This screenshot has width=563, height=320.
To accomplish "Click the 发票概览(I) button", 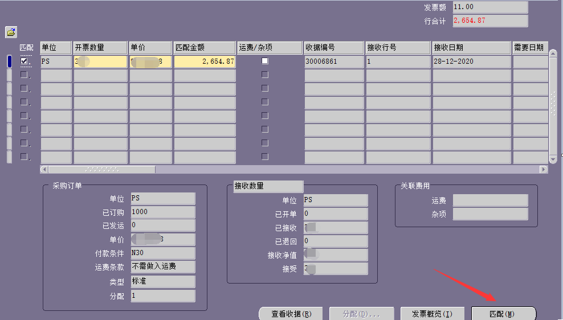I will pos(432,314).
